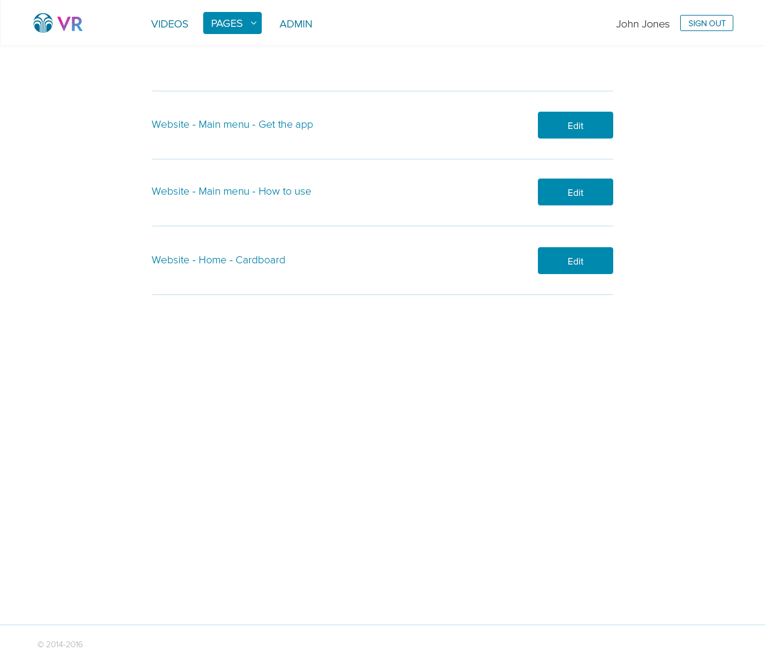Click the © 2014-2016 footer text
Image resolution: width=765 pixels, height=664 pixels.
coord(60,644)
